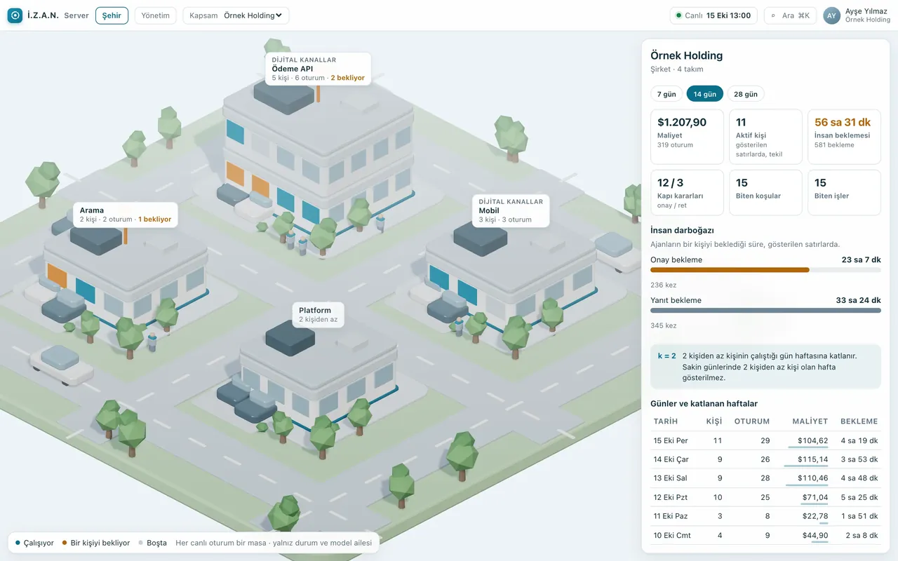Screen dimensions: 898x561
Task: Click the $1.207,90 Maliyet card
Action: point(687,136)
